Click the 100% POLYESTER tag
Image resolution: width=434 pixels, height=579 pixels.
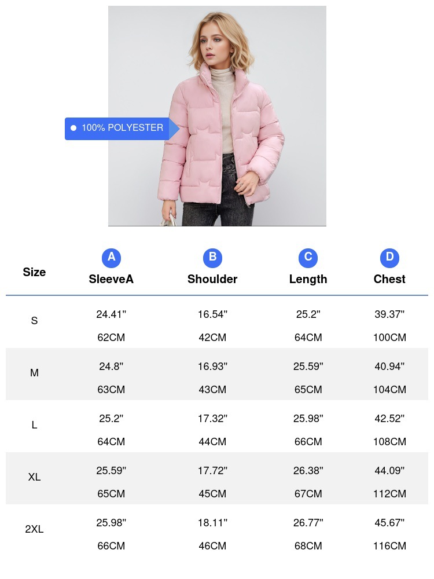pos(122,128)
